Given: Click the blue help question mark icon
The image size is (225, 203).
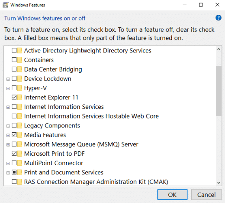Looking at the screenshot, I should 219,18.
